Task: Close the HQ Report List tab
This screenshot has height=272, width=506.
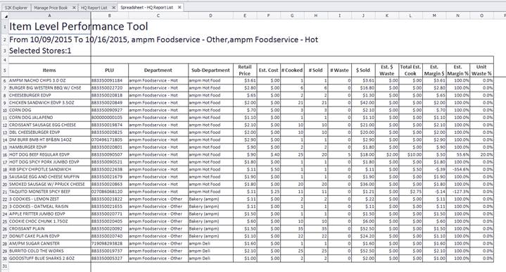Action: (x=113, y=8)
